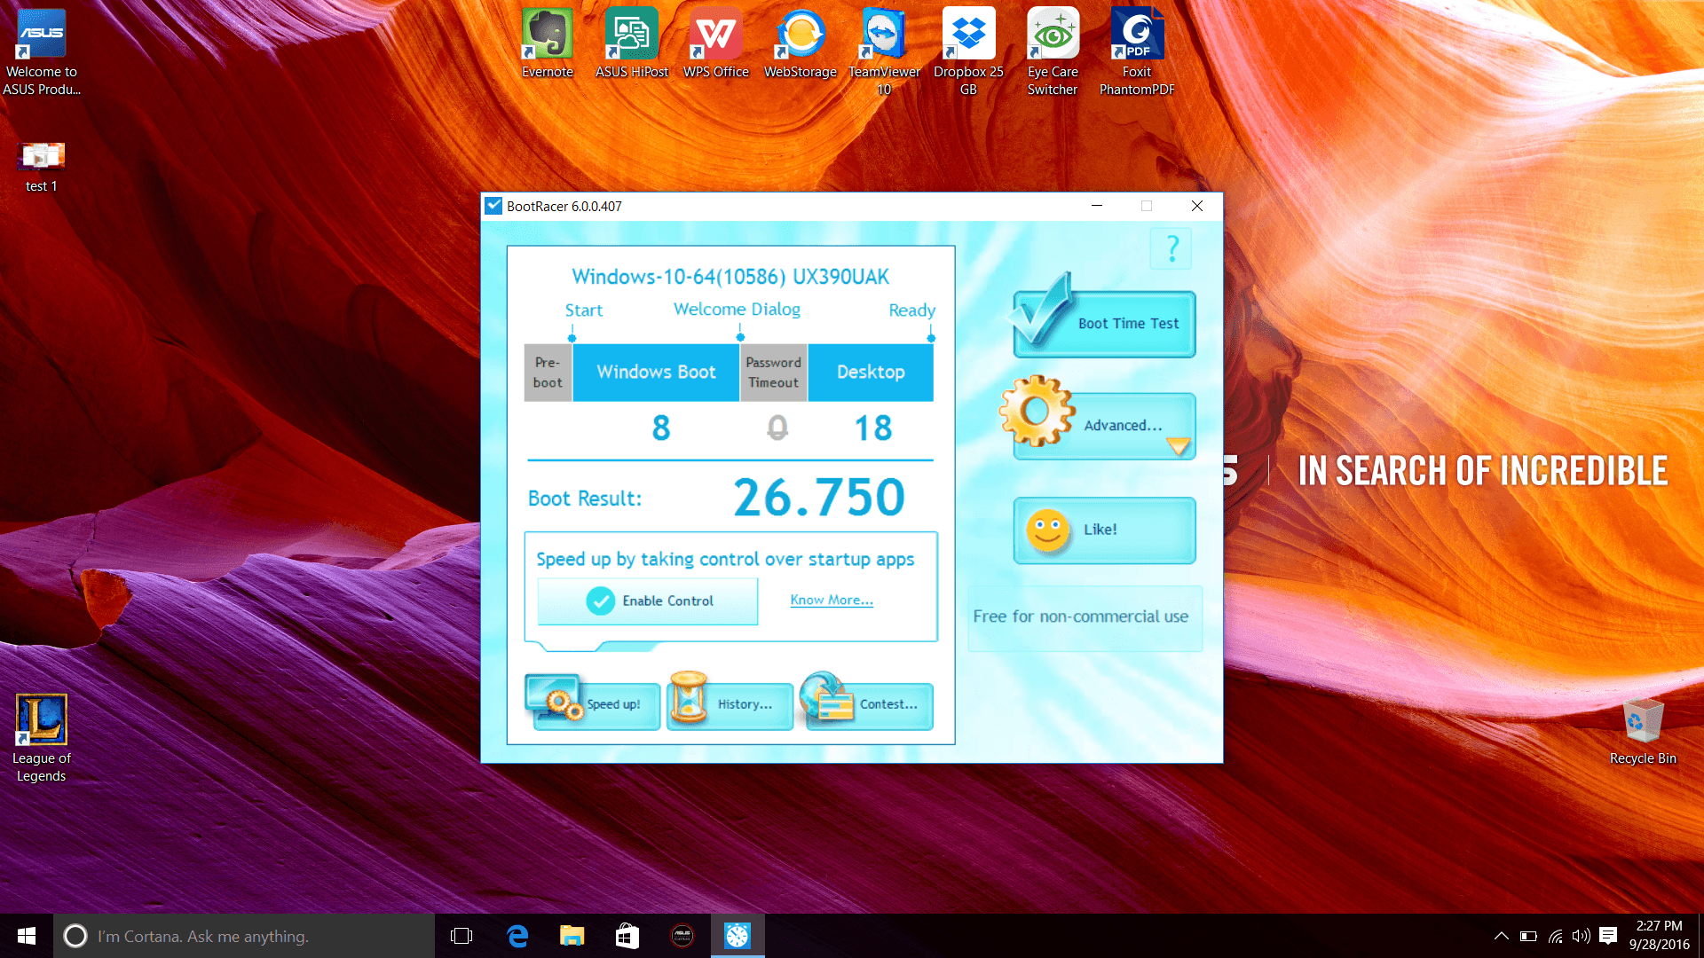This screenshot has width=1704, height=958.
Task: Select the Desktop stage block
Action: (871, 373)
